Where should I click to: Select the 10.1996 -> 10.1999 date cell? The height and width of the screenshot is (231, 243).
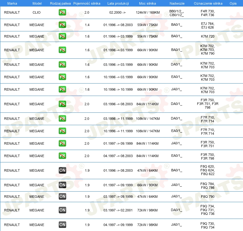coord(118,89)
